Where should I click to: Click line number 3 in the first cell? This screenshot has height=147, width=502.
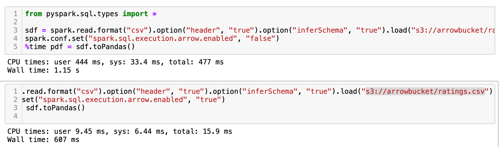(x=15, y=30)
